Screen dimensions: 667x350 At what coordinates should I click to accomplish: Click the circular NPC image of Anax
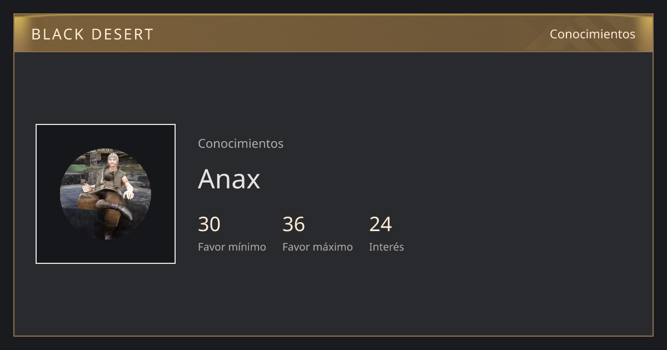[x=106, y=194]
